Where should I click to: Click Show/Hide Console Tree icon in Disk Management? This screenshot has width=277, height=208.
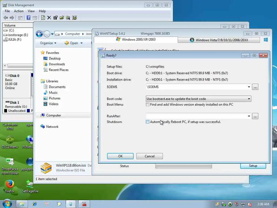[20, 18]
